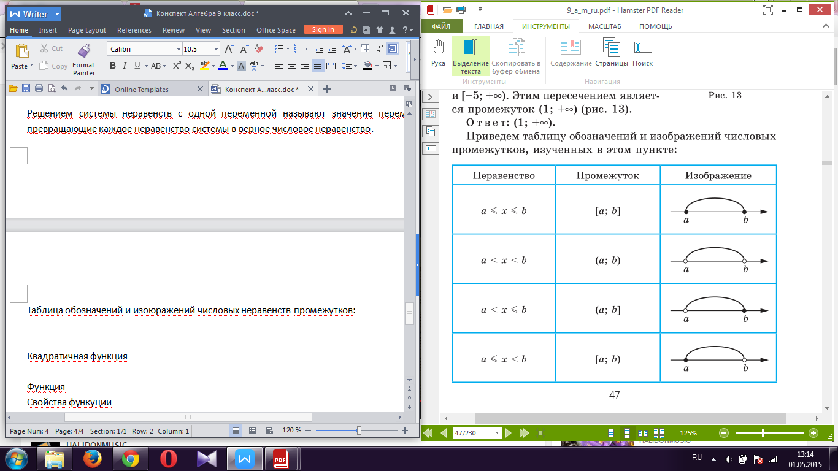The image size is (838, 471).
Task: Click zoom in plus button in PDF reader
Action: 813,433
